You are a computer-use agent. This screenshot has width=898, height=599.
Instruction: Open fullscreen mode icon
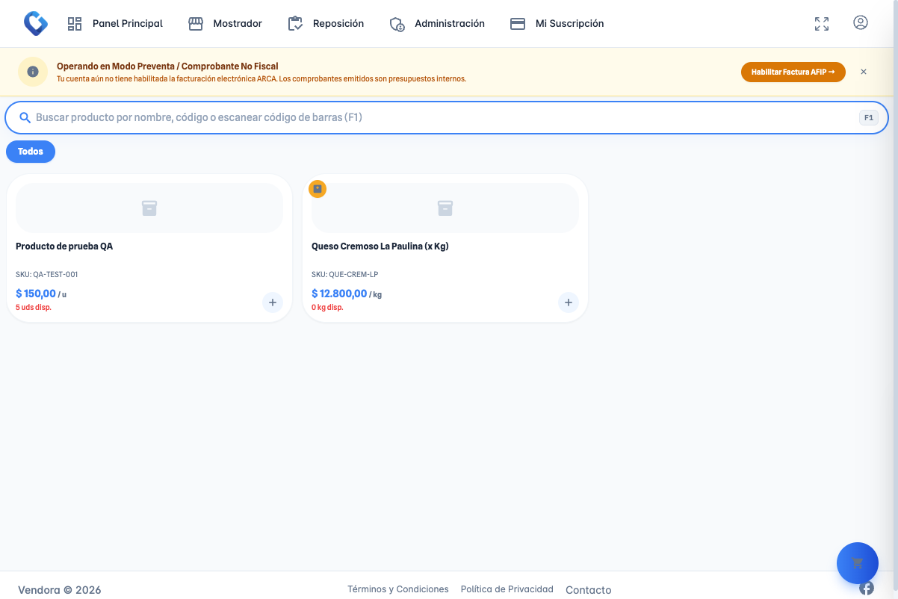coord(822,24)
